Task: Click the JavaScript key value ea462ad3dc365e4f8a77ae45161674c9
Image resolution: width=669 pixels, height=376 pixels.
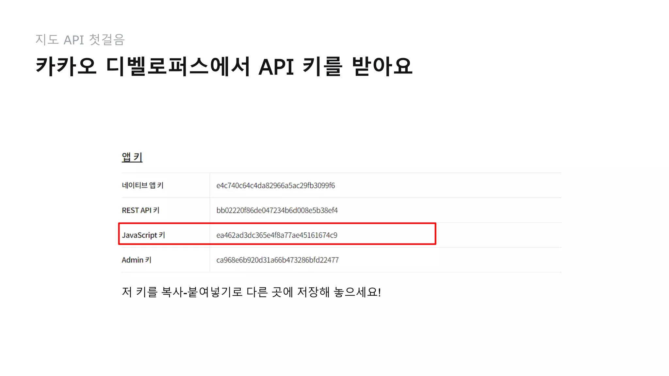Action: click(277, 235)
